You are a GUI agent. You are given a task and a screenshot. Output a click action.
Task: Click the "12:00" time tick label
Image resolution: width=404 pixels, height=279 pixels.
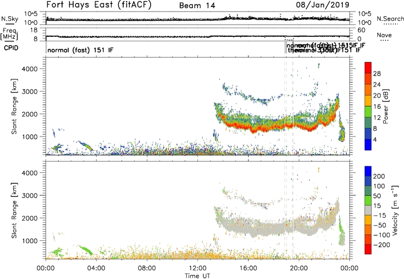pos(197,268)
